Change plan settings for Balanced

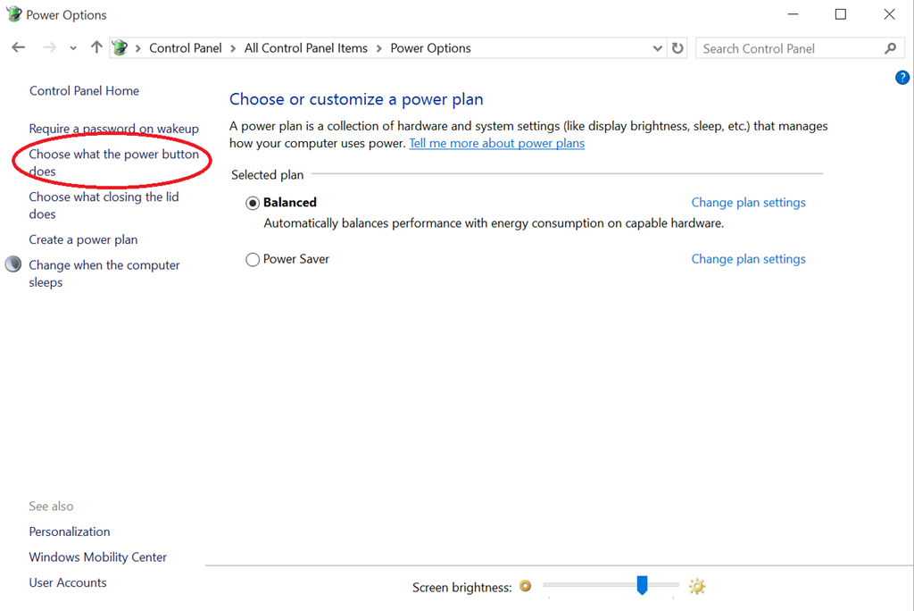tap(748, 203)
